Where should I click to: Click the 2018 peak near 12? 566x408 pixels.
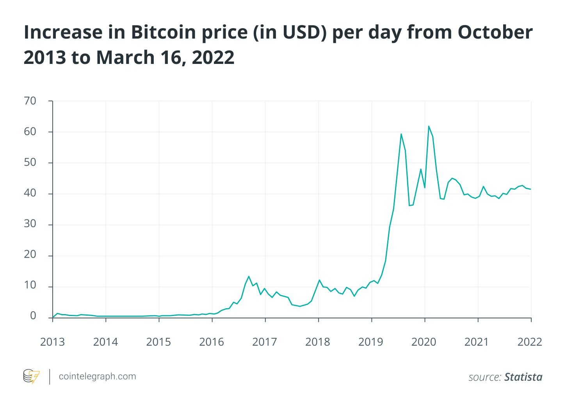point(319,280)
